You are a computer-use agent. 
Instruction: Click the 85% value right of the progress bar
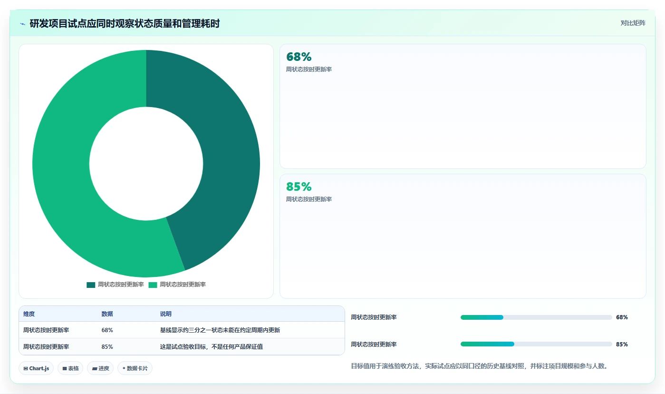point(622,345)
